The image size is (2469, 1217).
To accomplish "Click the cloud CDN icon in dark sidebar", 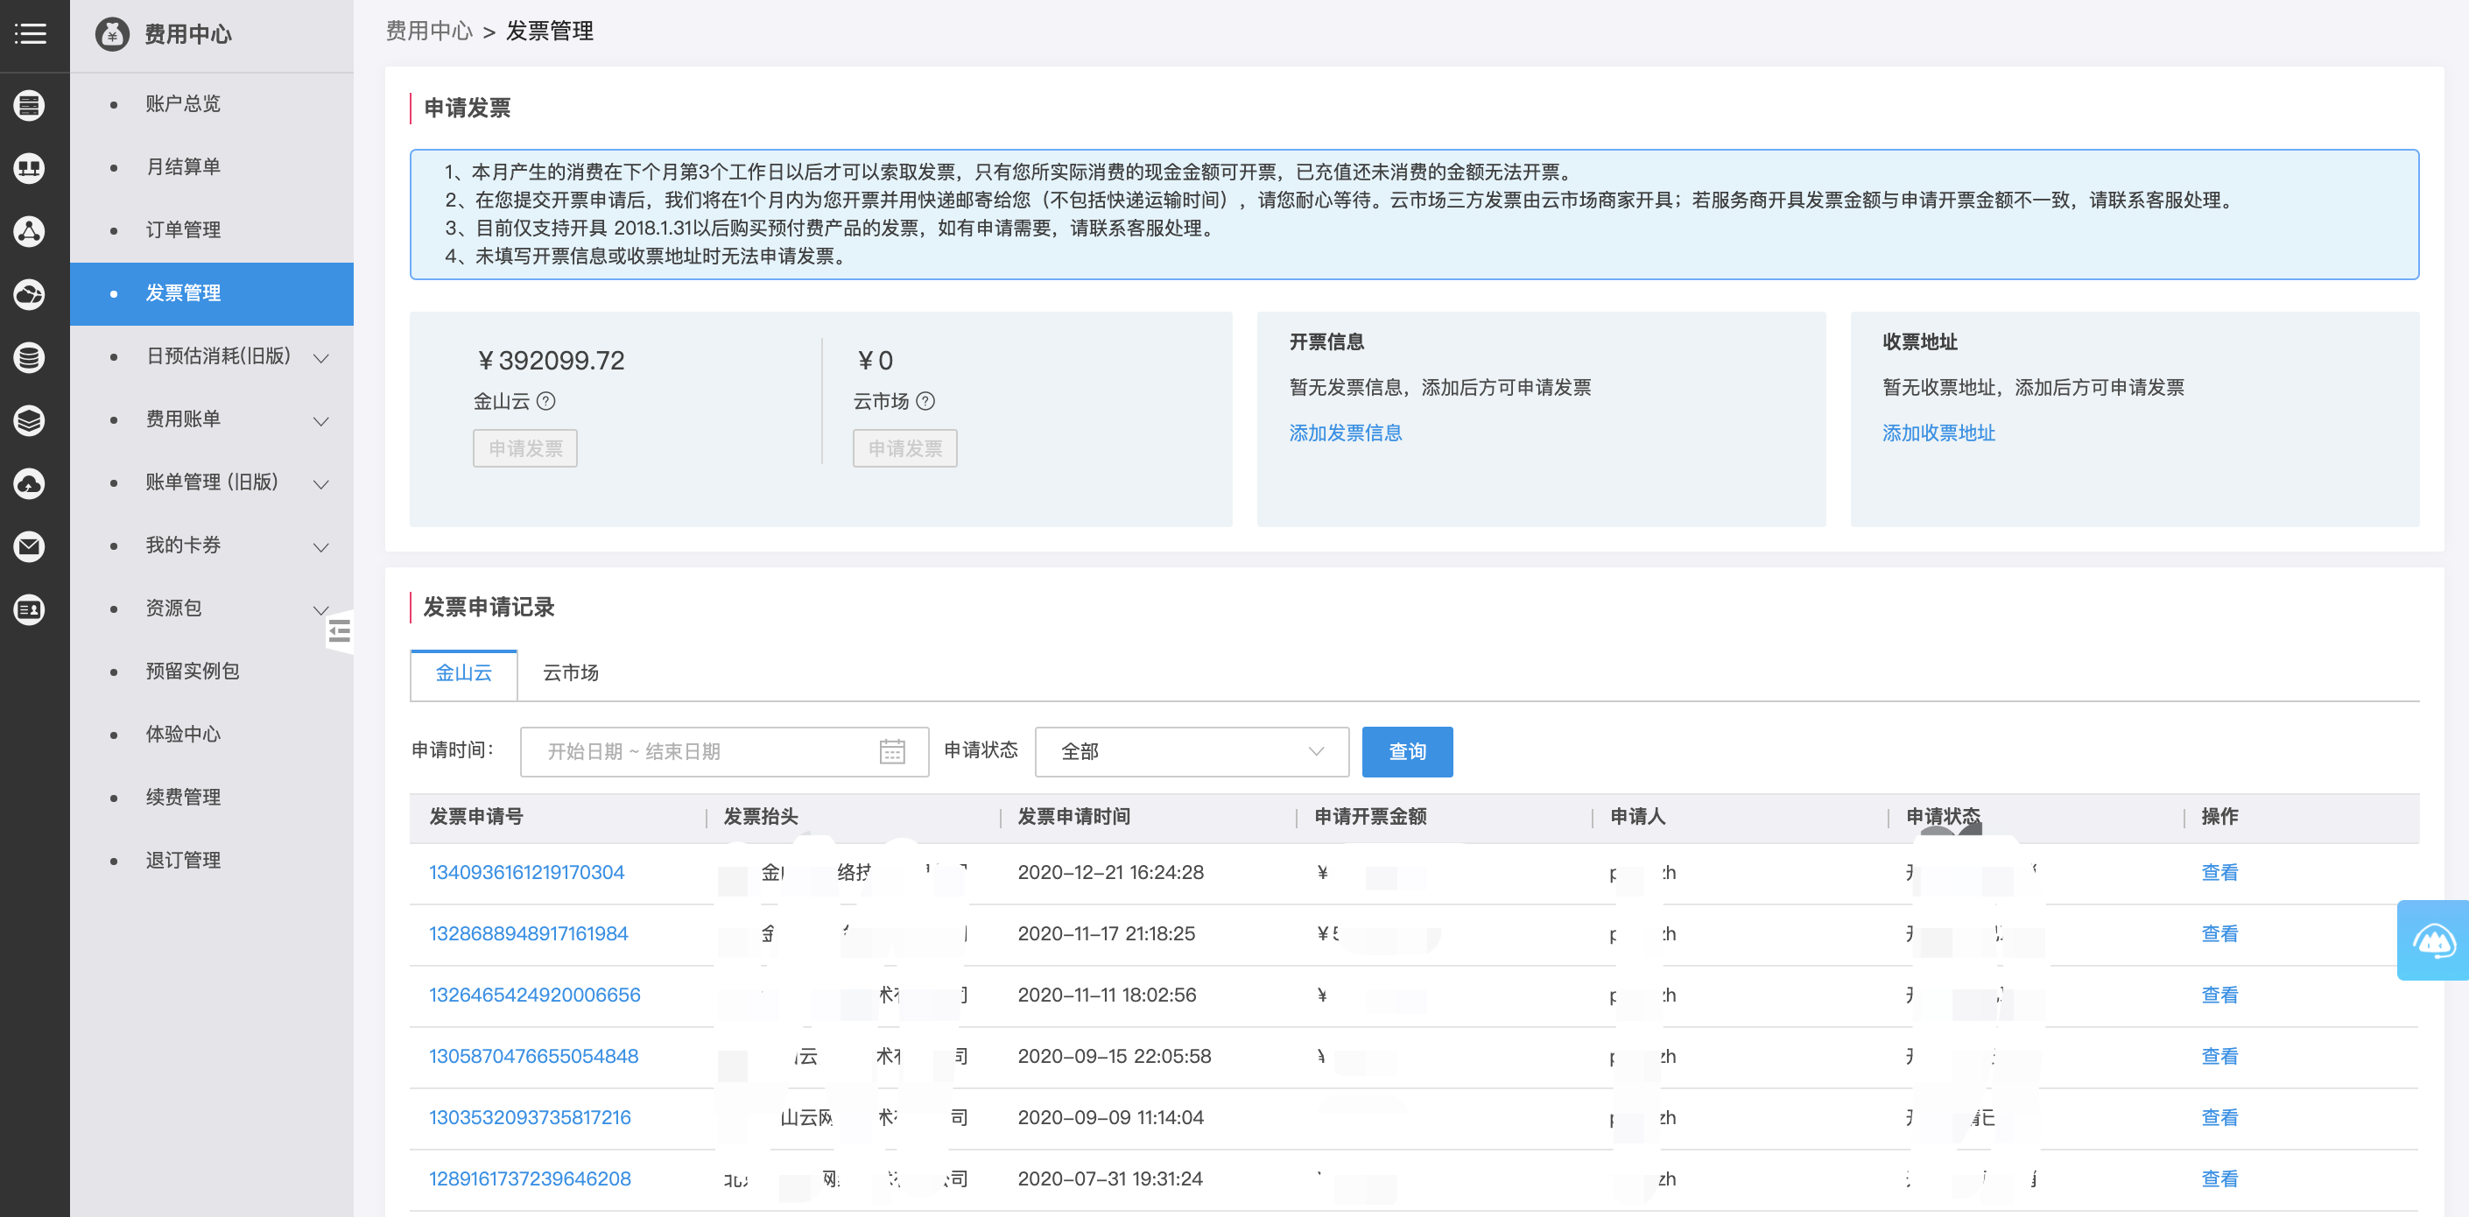I will click(30, 294).
